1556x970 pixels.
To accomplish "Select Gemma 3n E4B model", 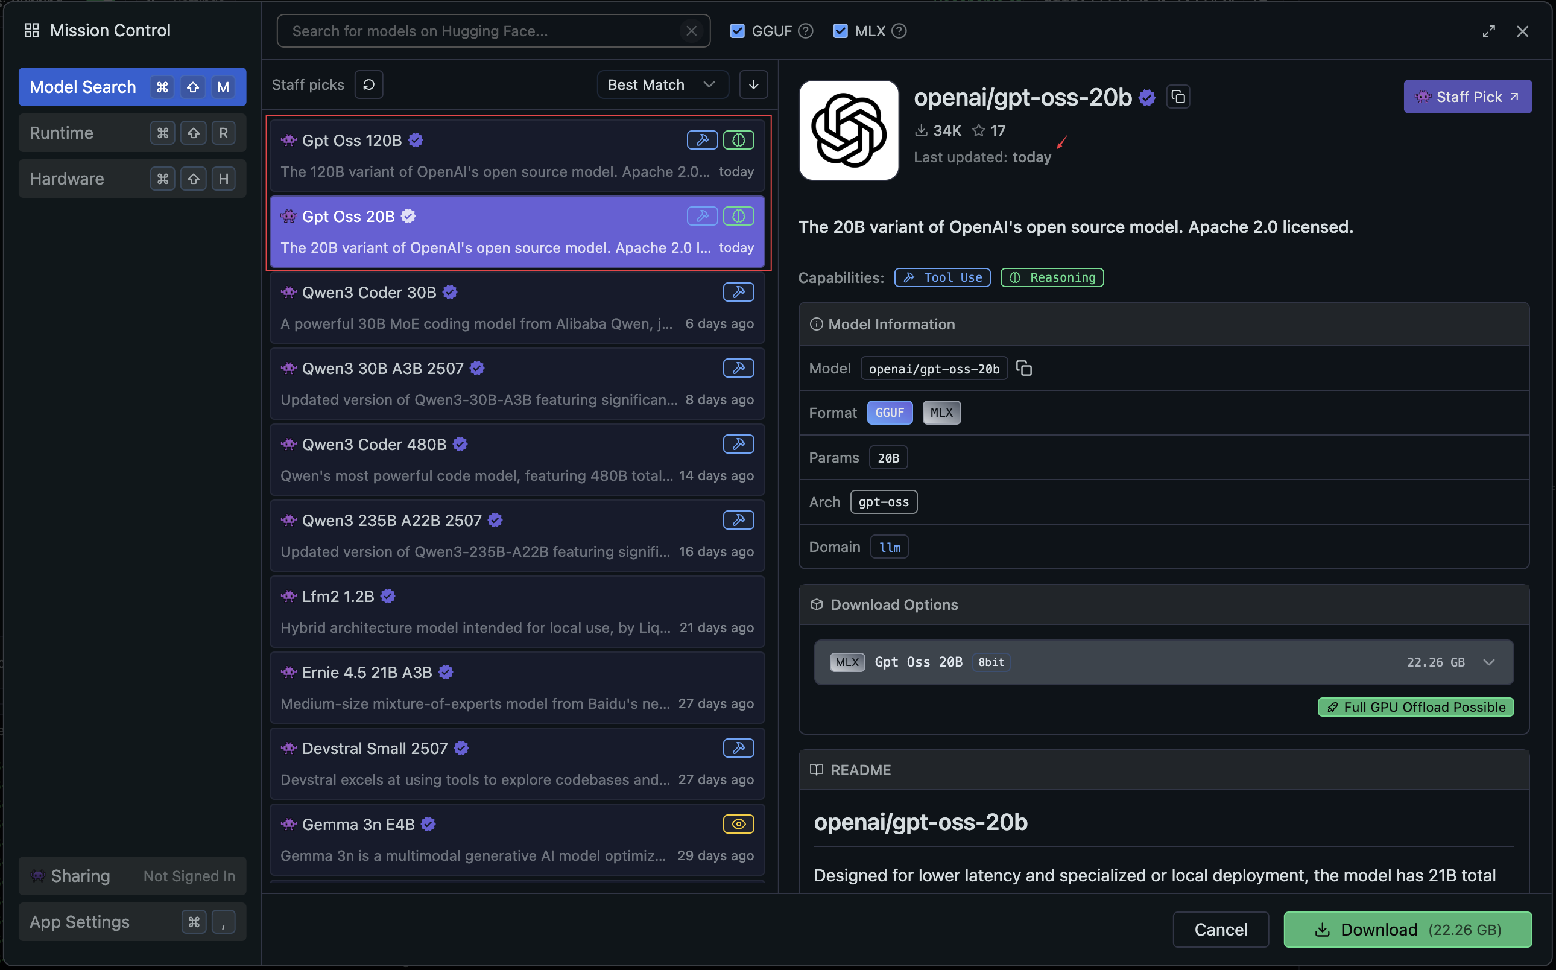I will (517, 840).
